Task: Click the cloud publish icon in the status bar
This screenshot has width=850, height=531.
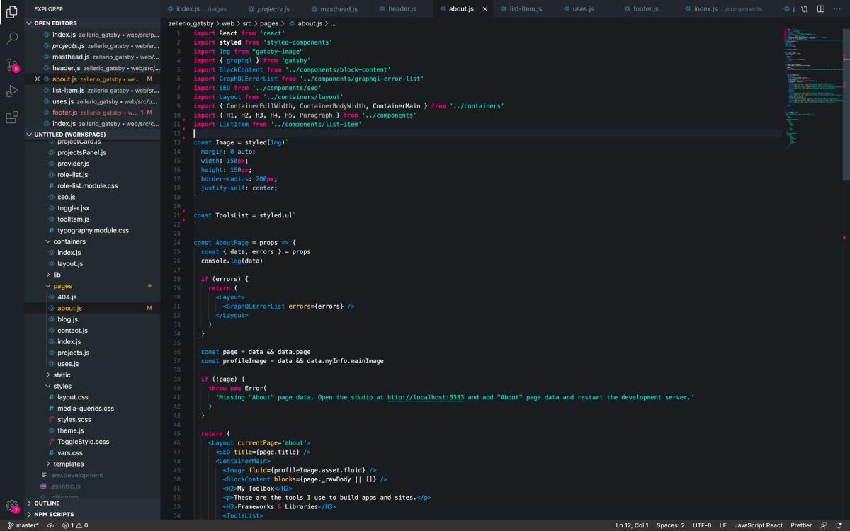Action: 50,525
